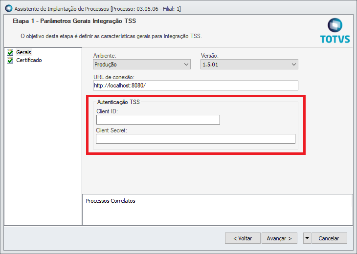Click the green check icon beside Gerais
The width and height of the screenshot is (357, 254).
pyautogui.click(x=9, y=52)
